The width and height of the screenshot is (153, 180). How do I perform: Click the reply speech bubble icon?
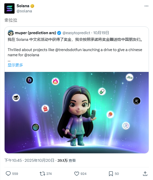8,174
